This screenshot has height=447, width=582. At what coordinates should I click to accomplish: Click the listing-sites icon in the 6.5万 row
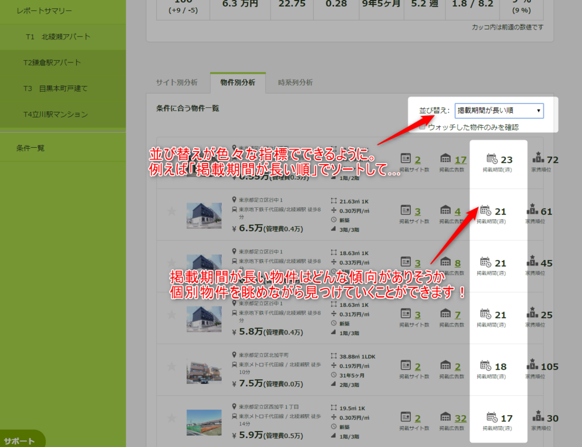click(x=406, y=210)
